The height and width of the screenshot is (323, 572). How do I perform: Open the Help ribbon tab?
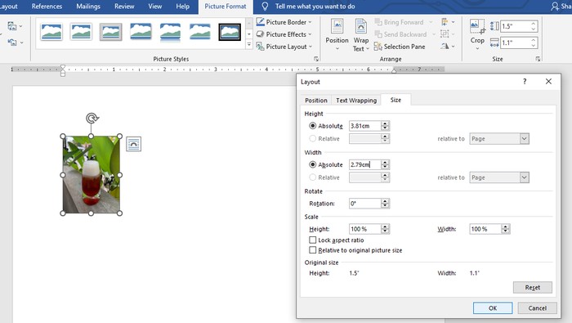(x=182, y=7)
